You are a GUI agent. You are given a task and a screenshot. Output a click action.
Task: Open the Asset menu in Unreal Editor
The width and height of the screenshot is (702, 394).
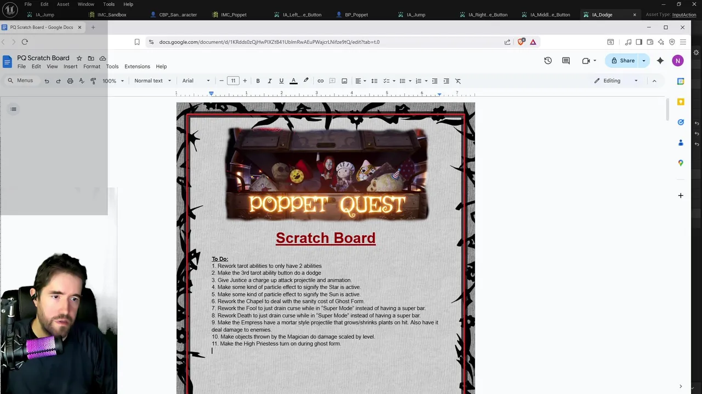coord(63,4)
